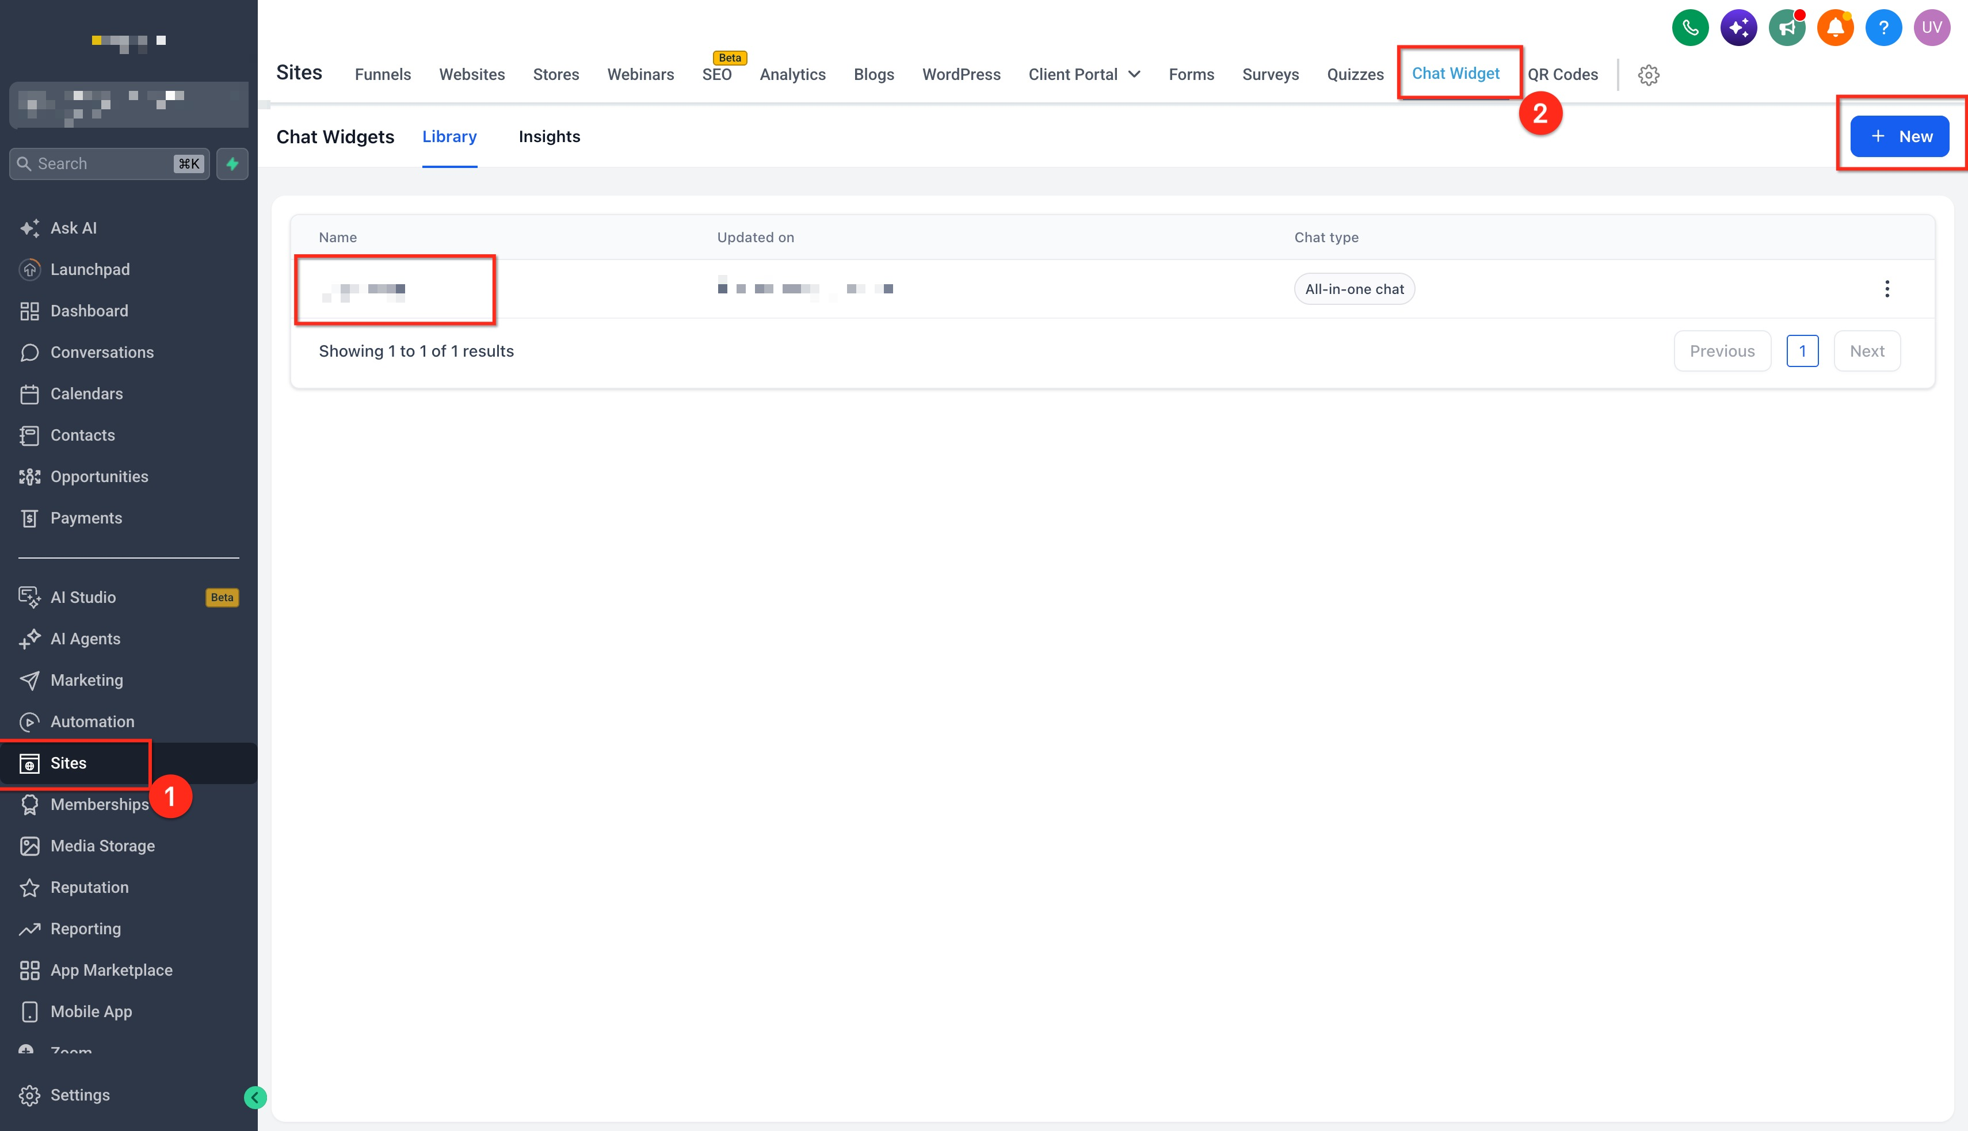Viewport: 1968px width, 1131px height.
Task: Open the QR Codes tab
Action: point(1562,75)
